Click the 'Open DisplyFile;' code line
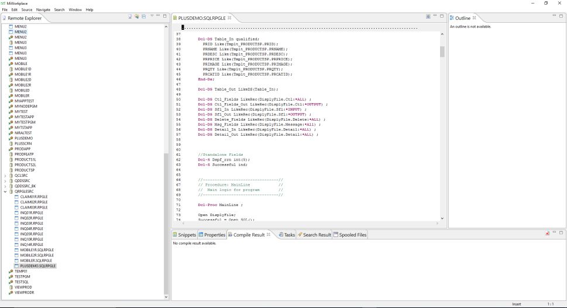The image size is (567, 308). [217, 215]
